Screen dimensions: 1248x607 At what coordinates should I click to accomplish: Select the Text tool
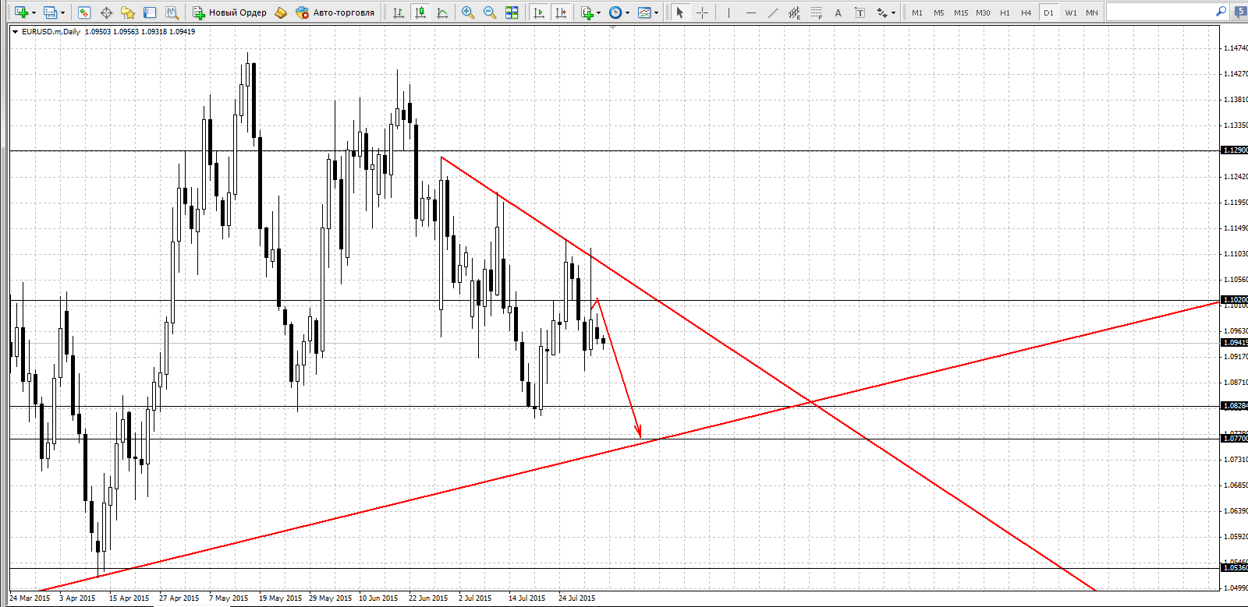click(838, 12)
